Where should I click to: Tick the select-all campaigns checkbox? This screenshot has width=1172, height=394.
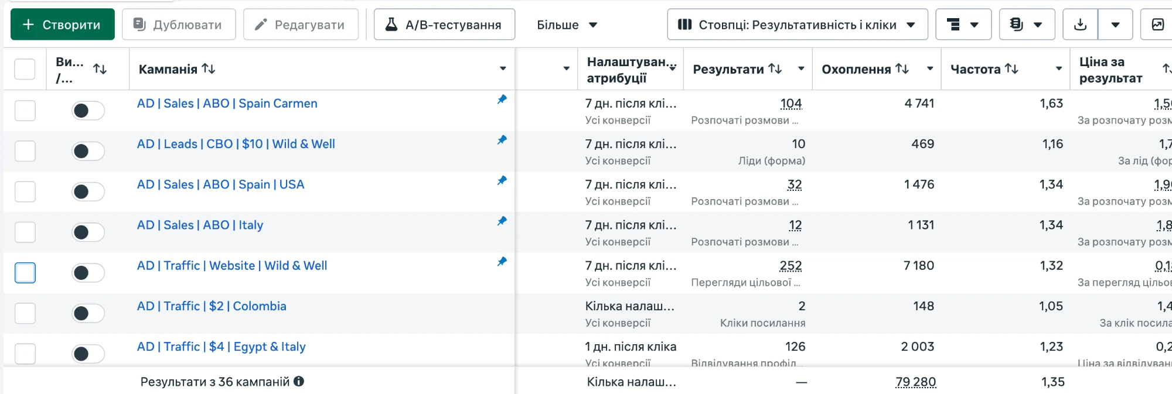coord(25,69)
